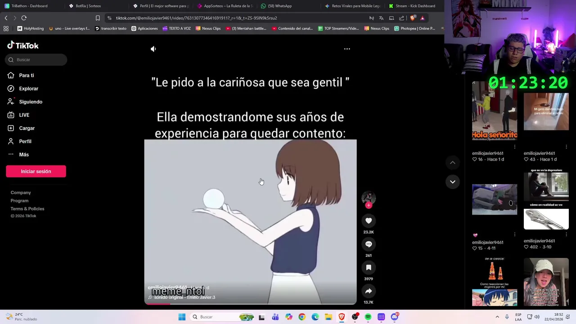
Task: Click the Windows taskbar Buscar search box
Action: (x=222, y=317)
